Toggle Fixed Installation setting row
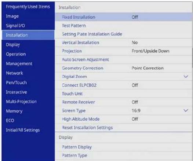This screenshot has height=161, width=193. pyautogui.click(x=124, y=17)
